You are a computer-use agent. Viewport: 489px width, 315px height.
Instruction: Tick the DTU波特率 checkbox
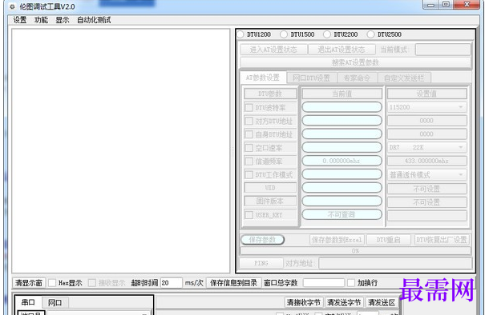click(x=249, y=108)
